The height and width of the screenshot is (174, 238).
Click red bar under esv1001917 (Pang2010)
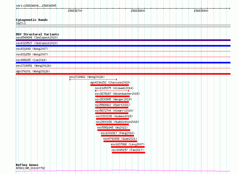tap(117, 136)
